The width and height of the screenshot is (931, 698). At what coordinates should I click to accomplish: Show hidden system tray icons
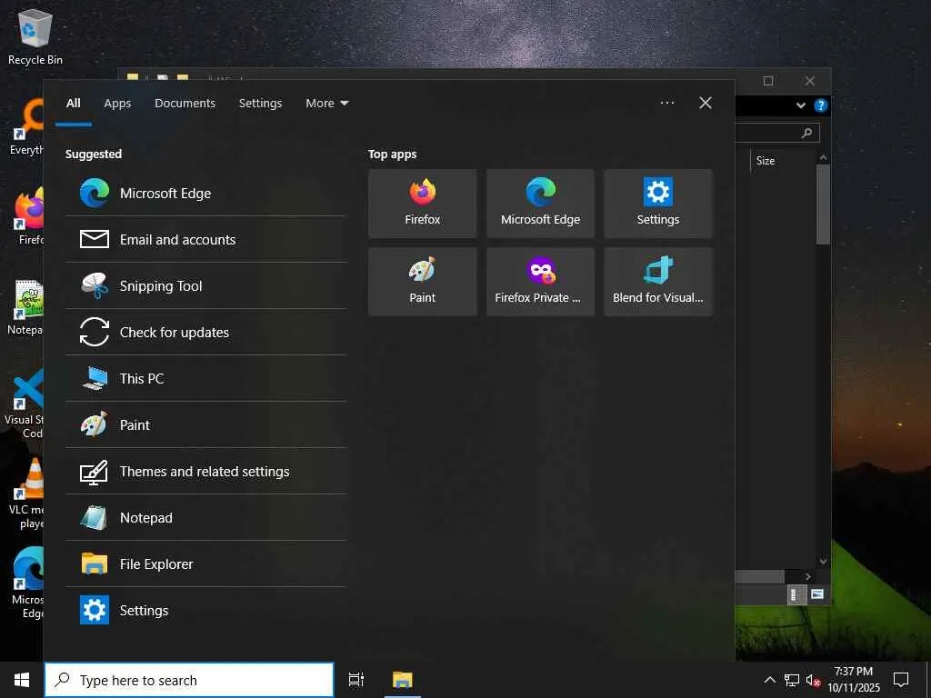[x=769, y=680]
